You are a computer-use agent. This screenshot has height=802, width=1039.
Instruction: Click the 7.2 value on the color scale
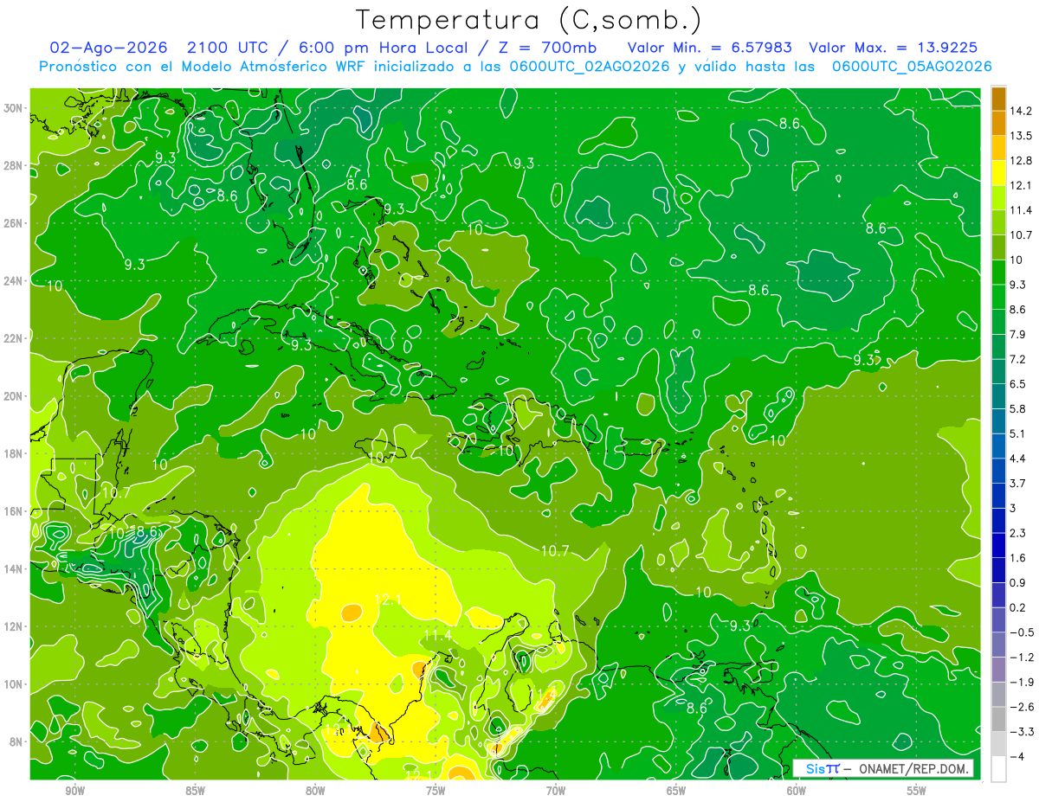pyautogui.click(x=1017, y=359)
